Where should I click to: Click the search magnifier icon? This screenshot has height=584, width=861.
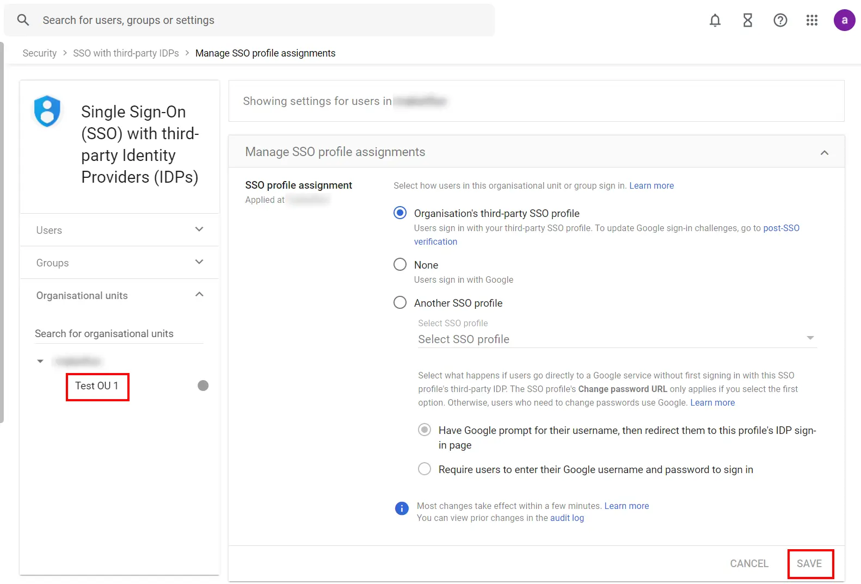click(x=23, y=20)
